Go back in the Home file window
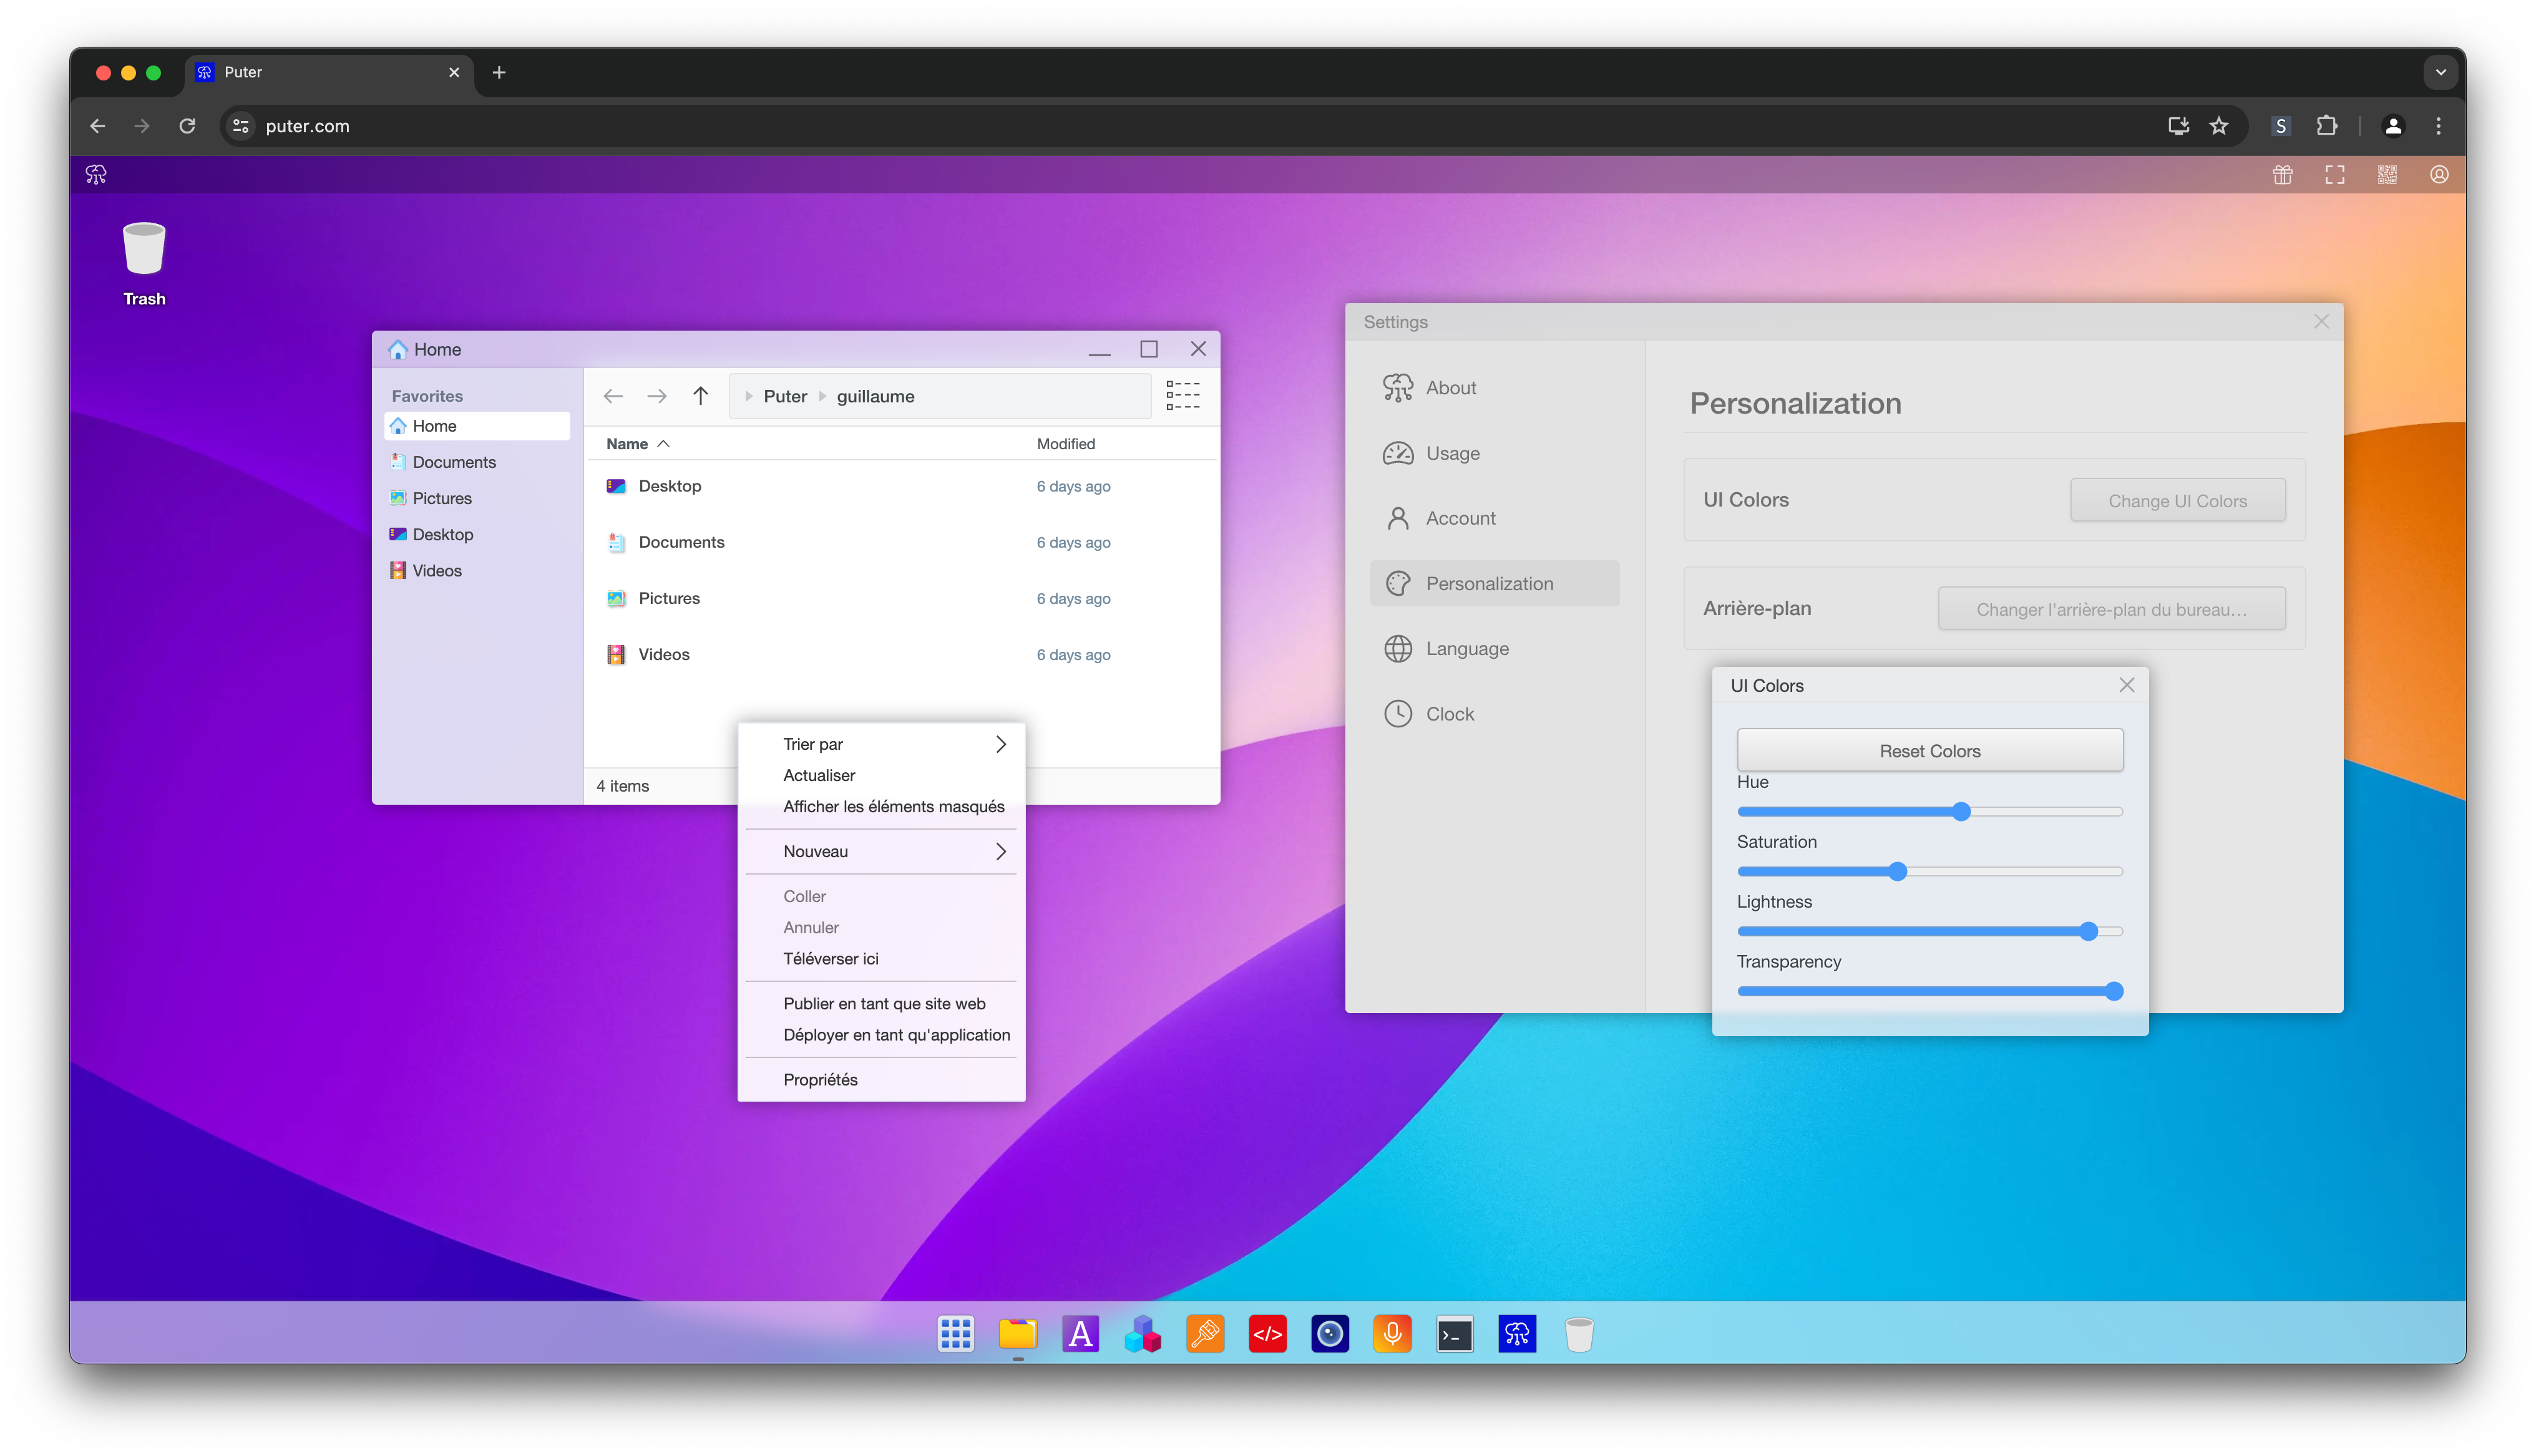The height and width of the screenshot is (1456, 2536). (x=613, y=396)
